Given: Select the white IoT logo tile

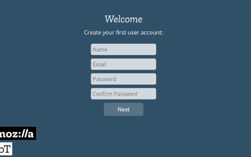Looking at the screenshot, I should [6, 149].
